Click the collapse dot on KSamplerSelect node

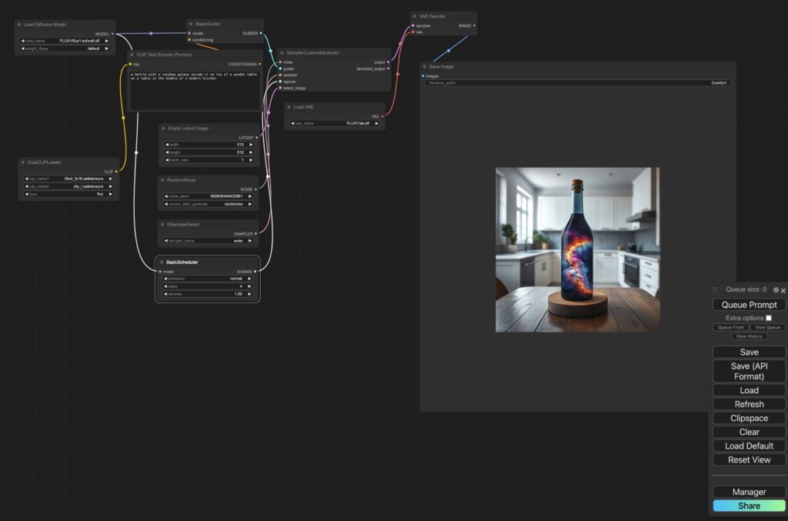[163, 224]
